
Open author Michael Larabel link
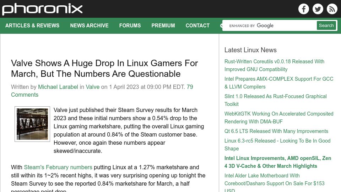coord(58,87)
